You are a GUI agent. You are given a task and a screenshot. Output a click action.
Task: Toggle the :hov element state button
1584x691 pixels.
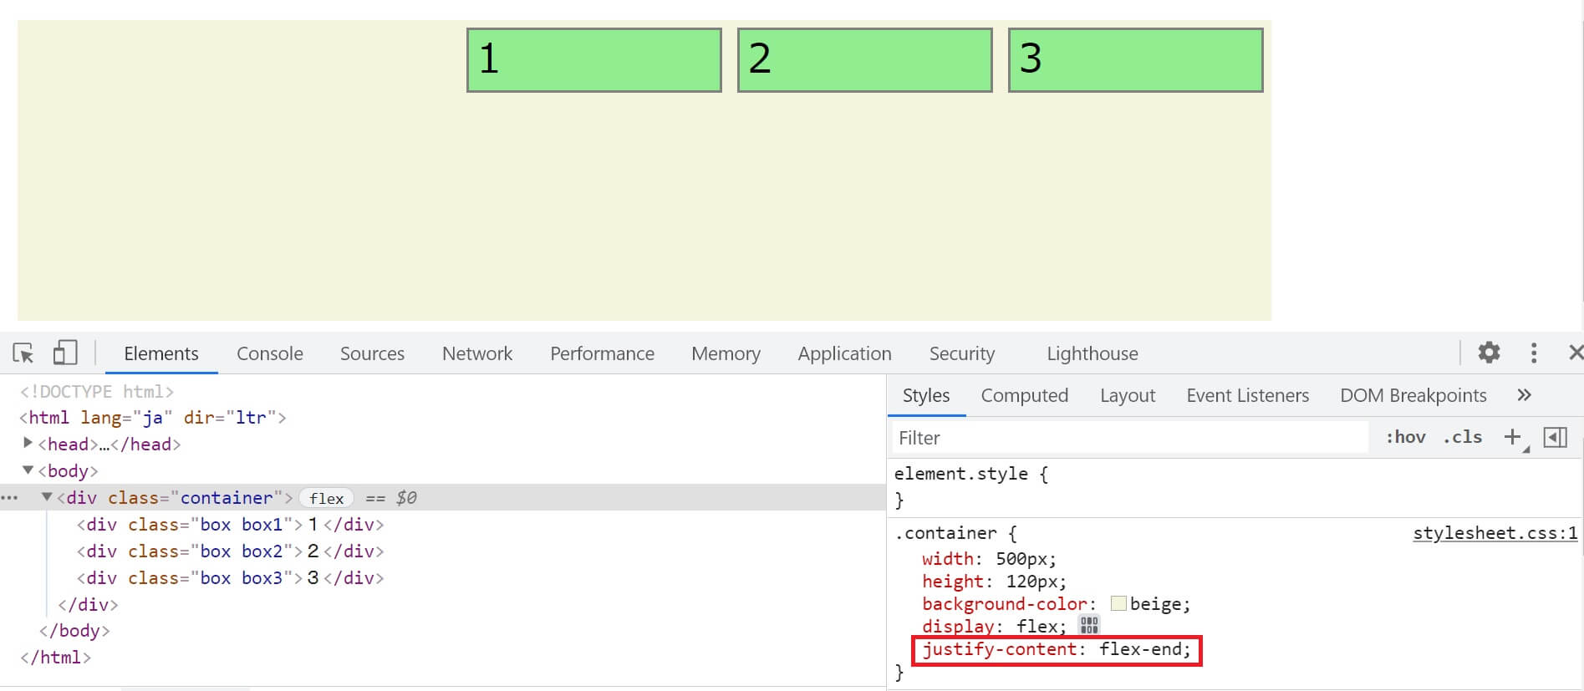(x=1405, y=437)
